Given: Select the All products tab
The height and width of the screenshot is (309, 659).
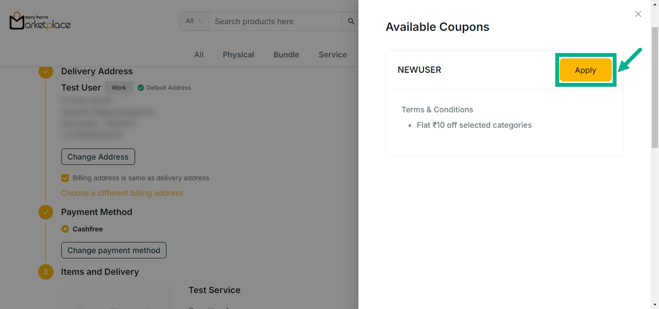Looking at the screenshot, I should point(199,55).
